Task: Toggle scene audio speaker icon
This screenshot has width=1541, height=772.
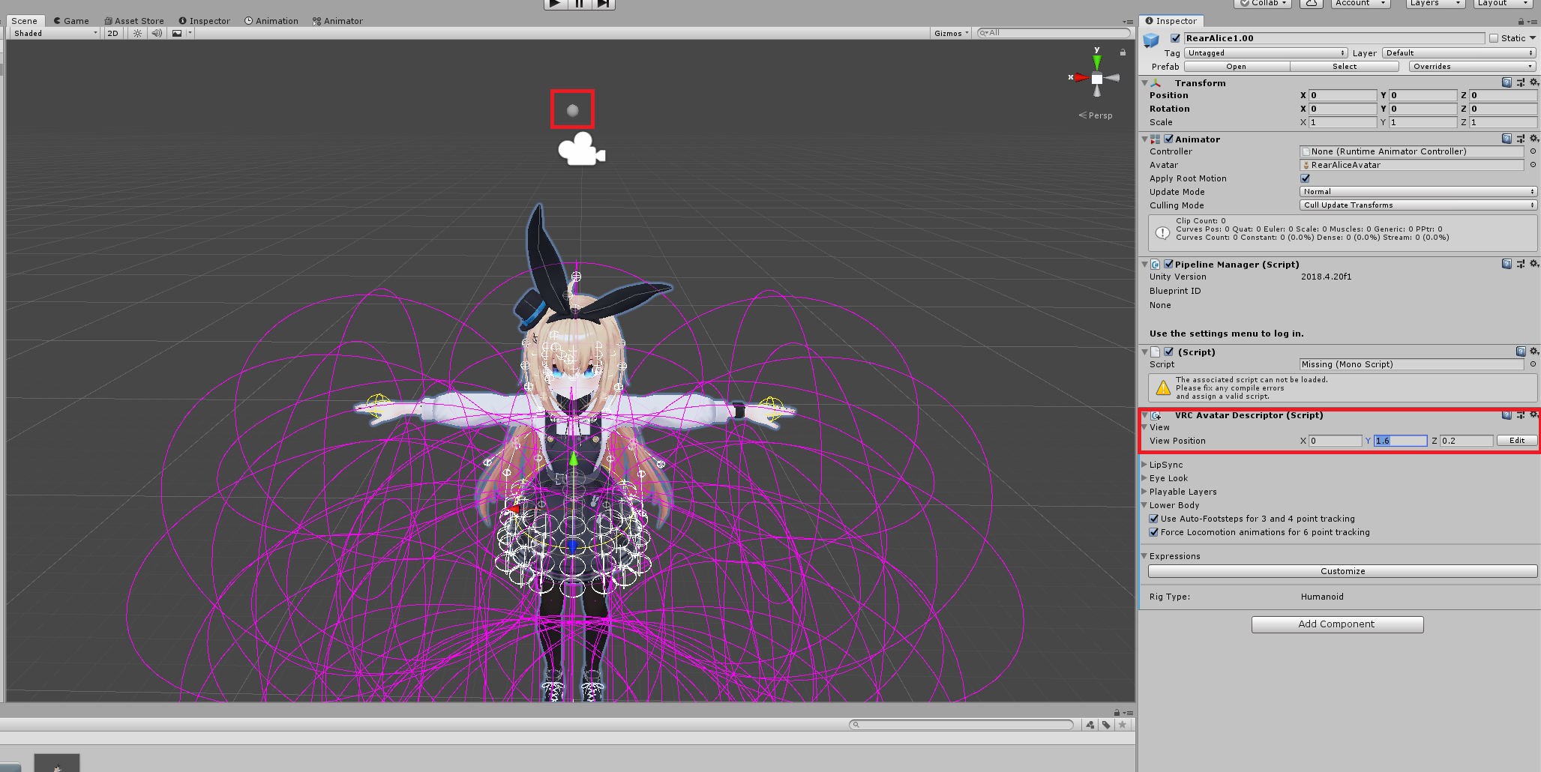Action: [x=157, y=33]
